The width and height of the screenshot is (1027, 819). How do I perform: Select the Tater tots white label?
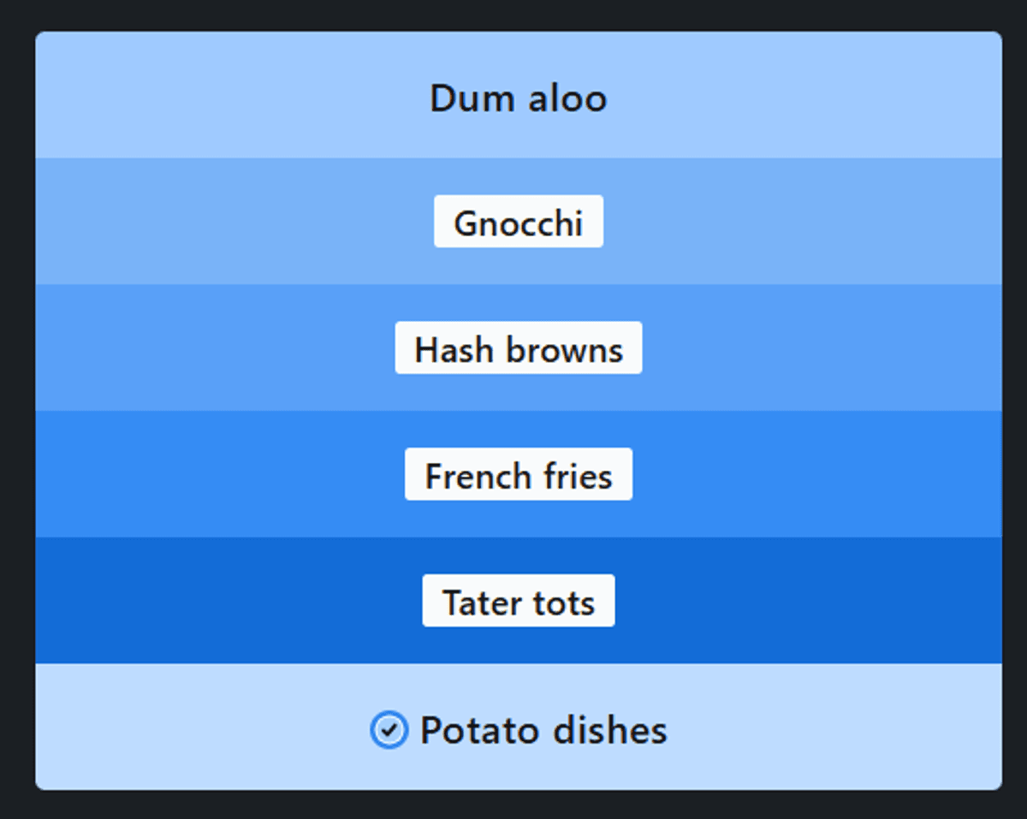coord(518,602)
